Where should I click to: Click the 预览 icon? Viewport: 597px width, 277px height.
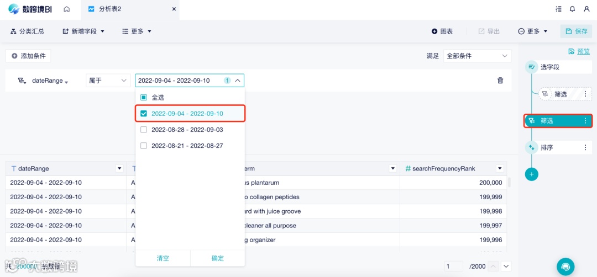pyautogui.click(x=571, y=52)
